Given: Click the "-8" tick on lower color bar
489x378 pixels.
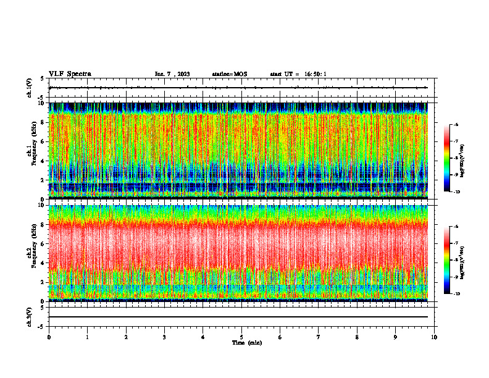Looking at the screenshot, I should [x=456, y=260].
